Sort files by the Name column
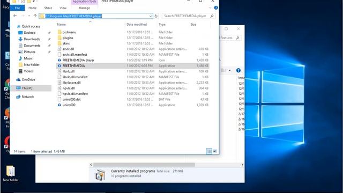343x193 pixels. (x=61, y=24)
